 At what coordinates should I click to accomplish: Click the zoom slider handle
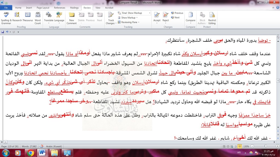[x=266, y=146]
